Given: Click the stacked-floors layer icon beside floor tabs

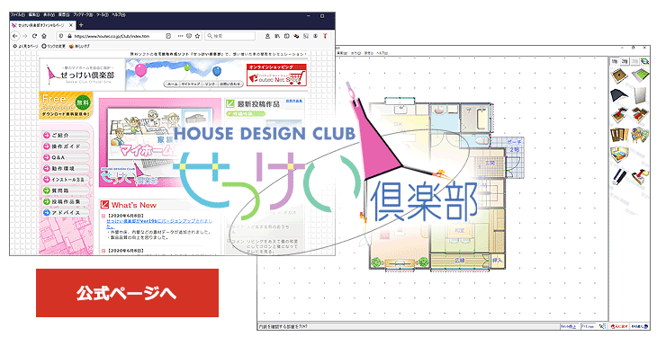Looking at the screenshot, I should coord(644,61).
